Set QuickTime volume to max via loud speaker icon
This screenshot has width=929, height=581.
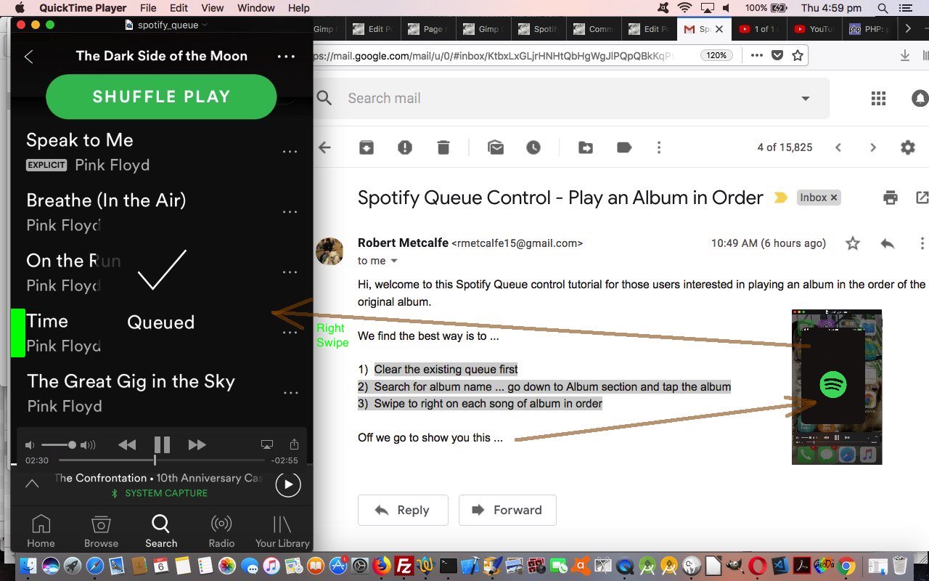[x=88, y=444]
